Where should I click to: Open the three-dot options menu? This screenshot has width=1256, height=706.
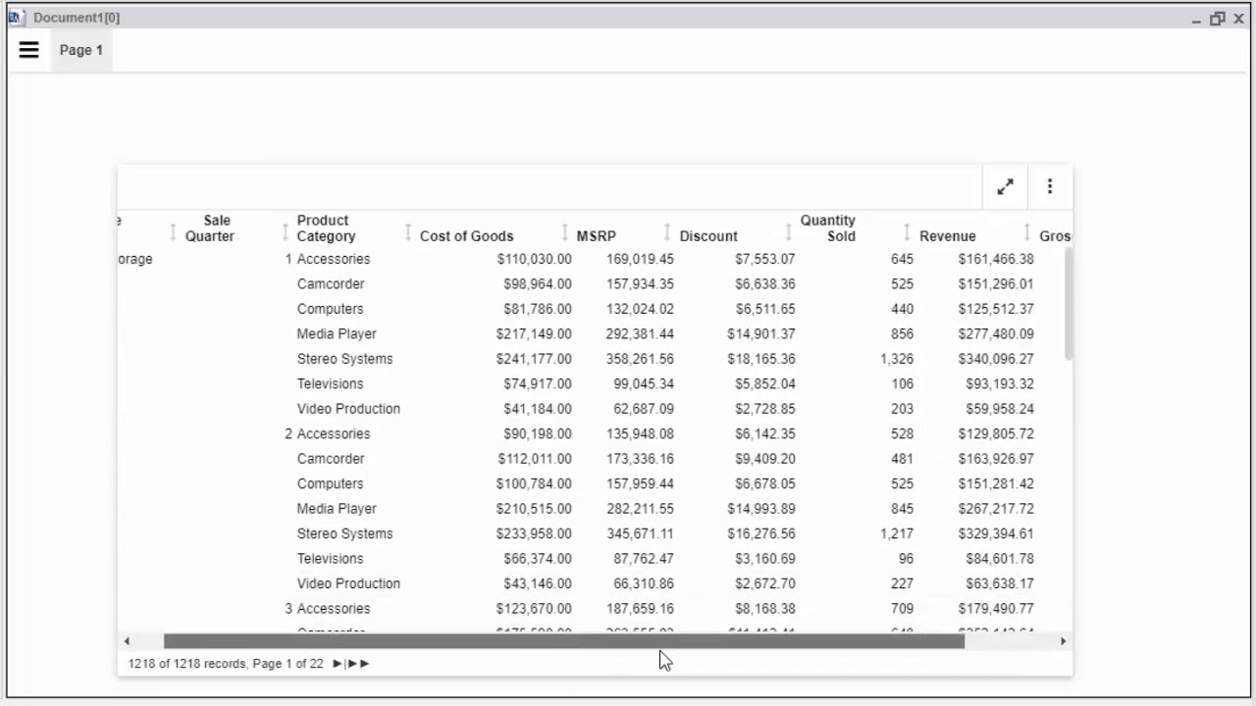tap(1050, 186)
